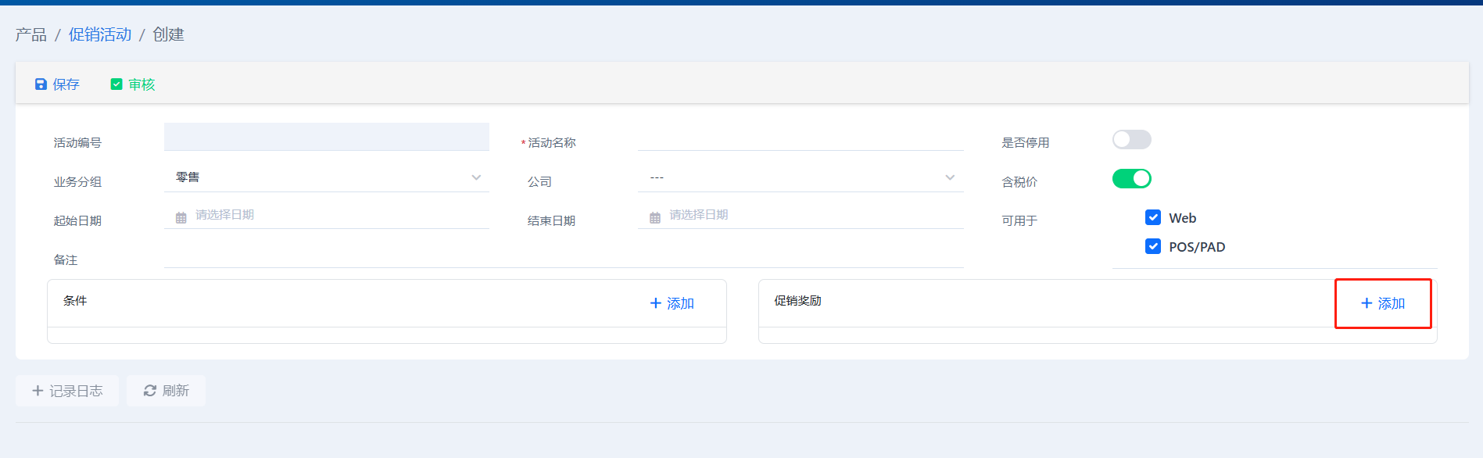Uncheck the Web checkbox
1483x458 pixels.
point(1153,217)
